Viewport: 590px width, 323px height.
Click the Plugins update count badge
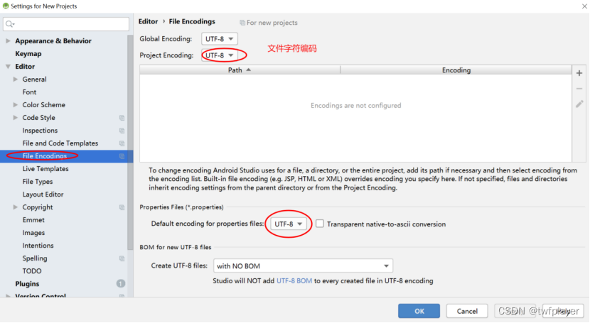coord(121,283)
